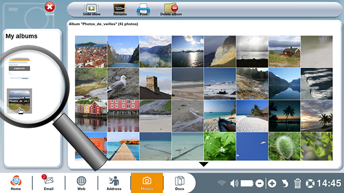
Task: Click the album title "Photos_de_veilles"
Action: 99,24
